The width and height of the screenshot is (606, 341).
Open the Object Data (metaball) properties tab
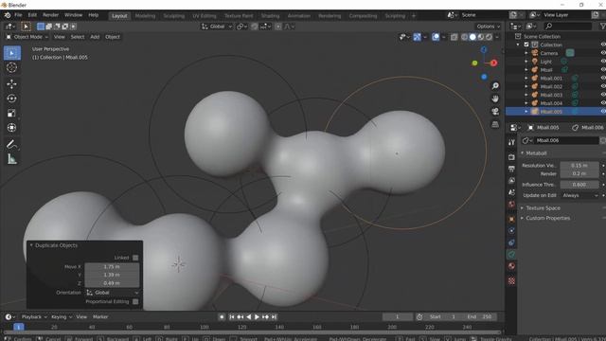[511, 255]
